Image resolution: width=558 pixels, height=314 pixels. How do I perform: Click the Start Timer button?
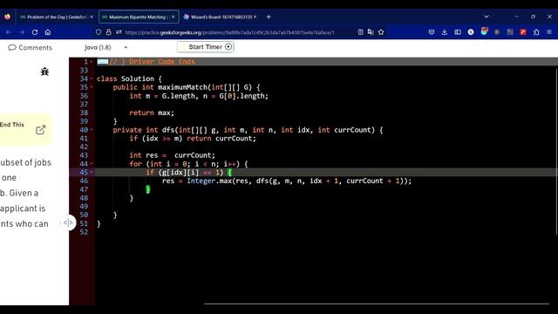pos(206,47)
